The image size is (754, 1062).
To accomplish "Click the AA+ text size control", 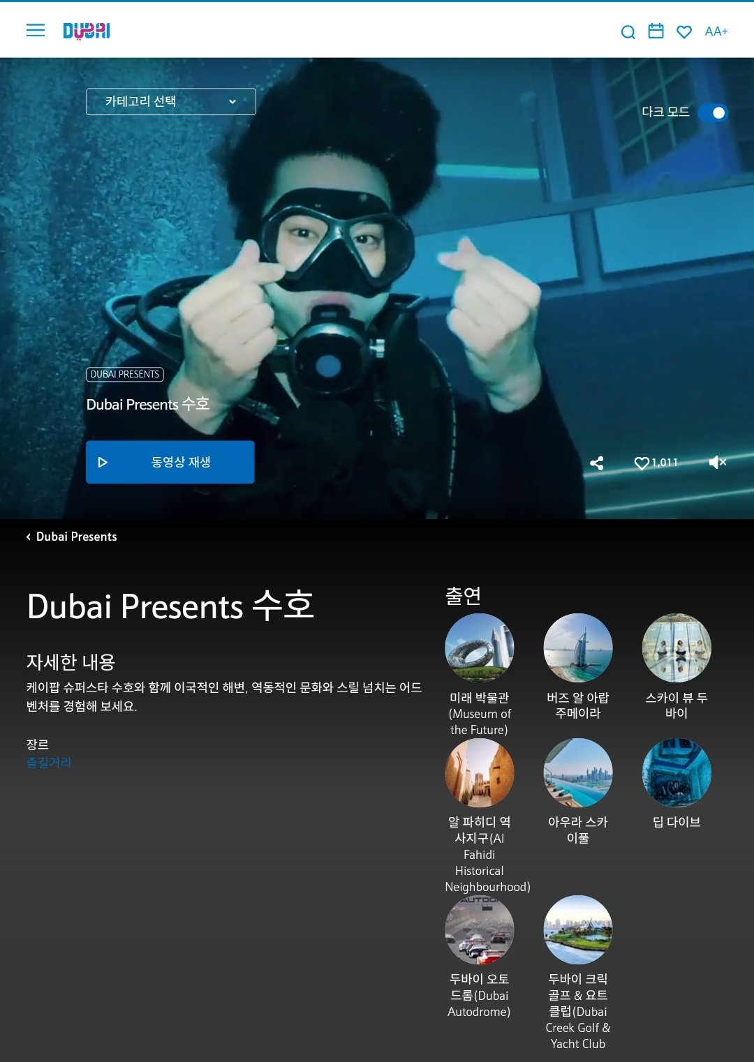I will coord(716,31).
